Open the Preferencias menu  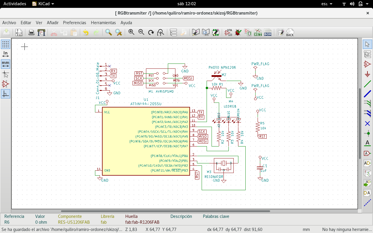(x=75, y=22)
